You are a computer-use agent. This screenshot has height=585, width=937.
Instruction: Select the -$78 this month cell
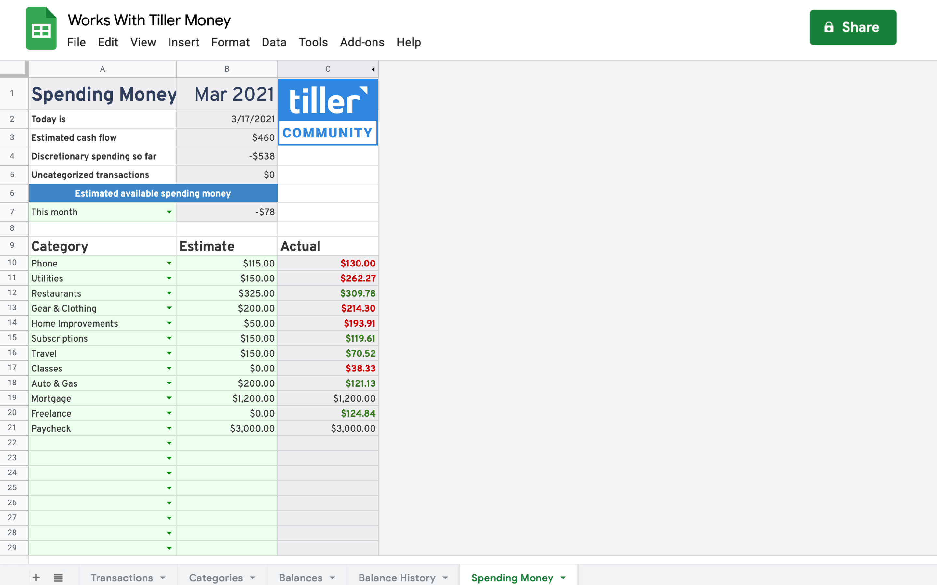227,212
